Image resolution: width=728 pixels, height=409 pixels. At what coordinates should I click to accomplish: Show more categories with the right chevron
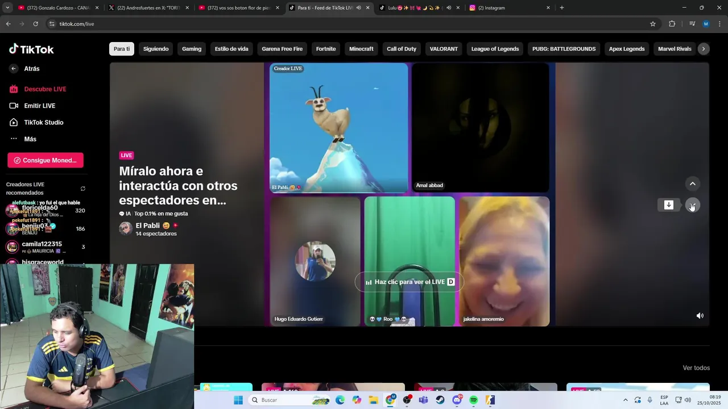[x=704, y=49]
